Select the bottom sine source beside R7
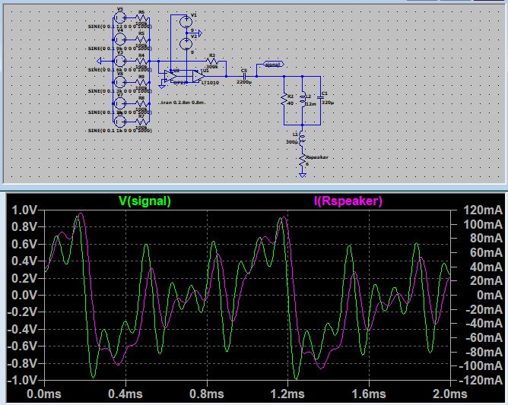 120,122
